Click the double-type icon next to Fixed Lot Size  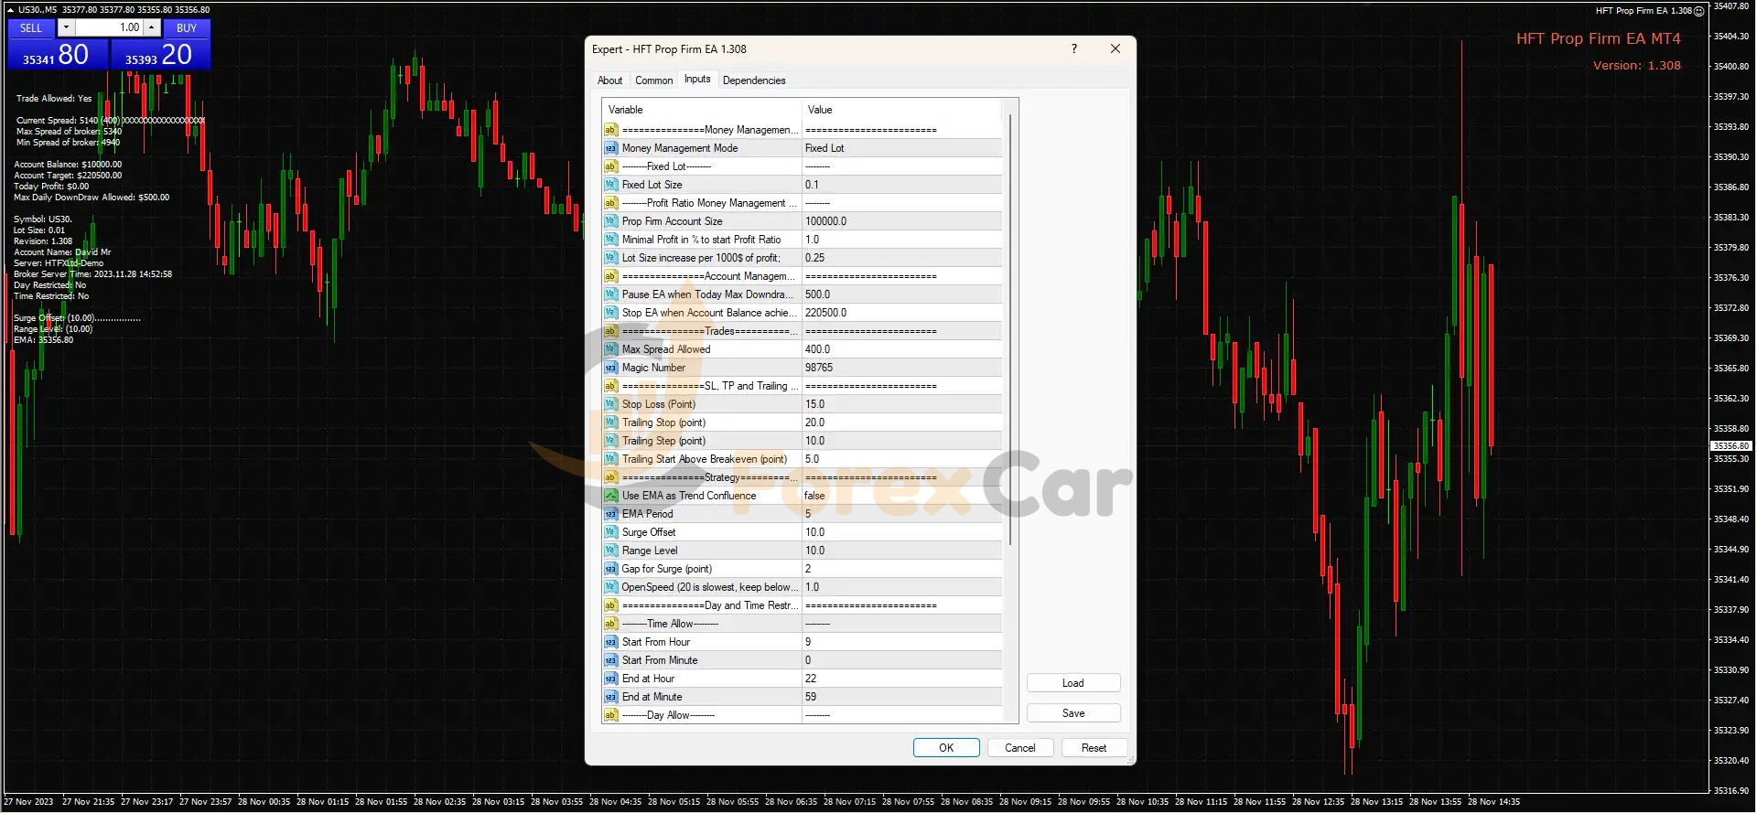click(x=610, y=185)
